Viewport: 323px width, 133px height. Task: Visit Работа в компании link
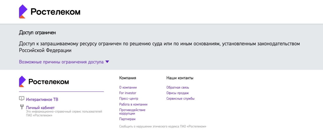(x=133, y=104)
